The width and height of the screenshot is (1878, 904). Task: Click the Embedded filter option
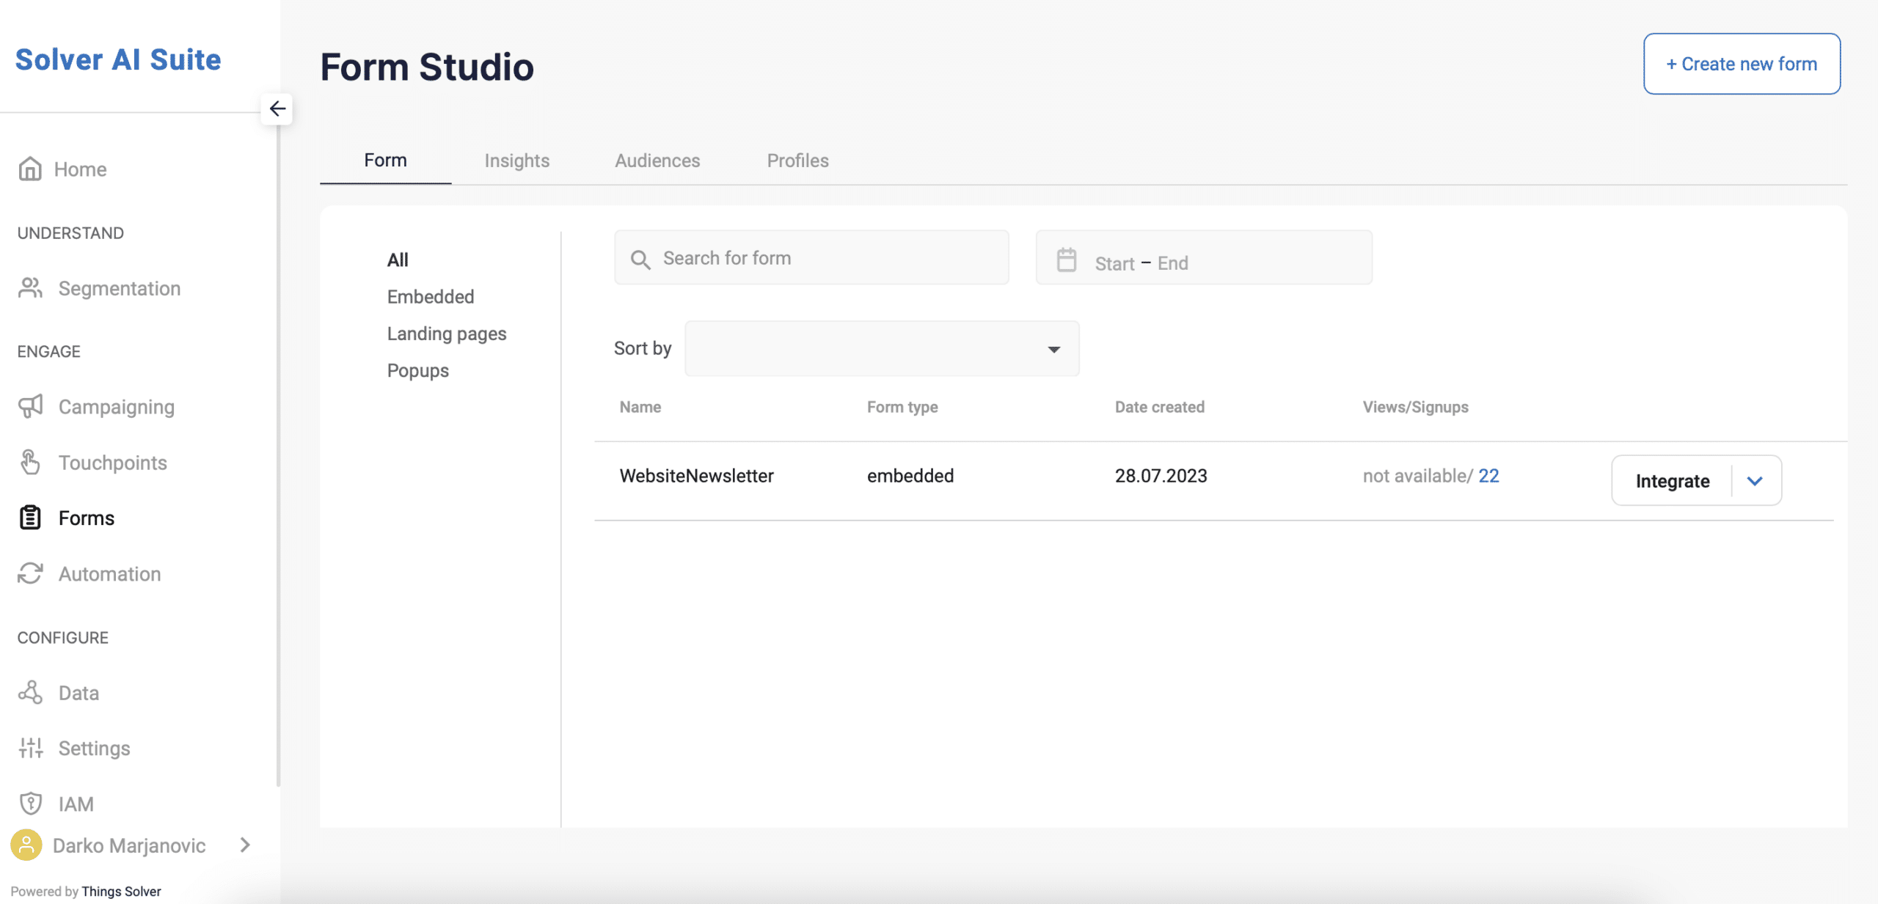[430, 297]
